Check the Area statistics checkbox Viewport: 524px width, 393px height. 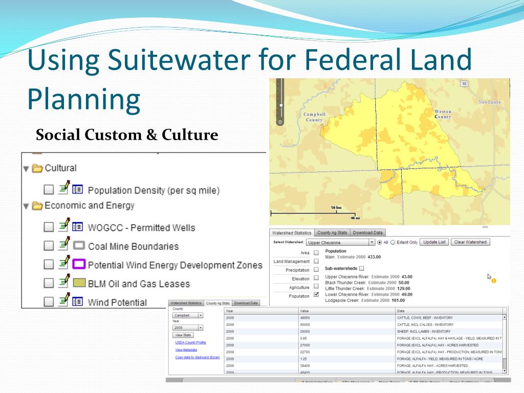pos(316,253)
